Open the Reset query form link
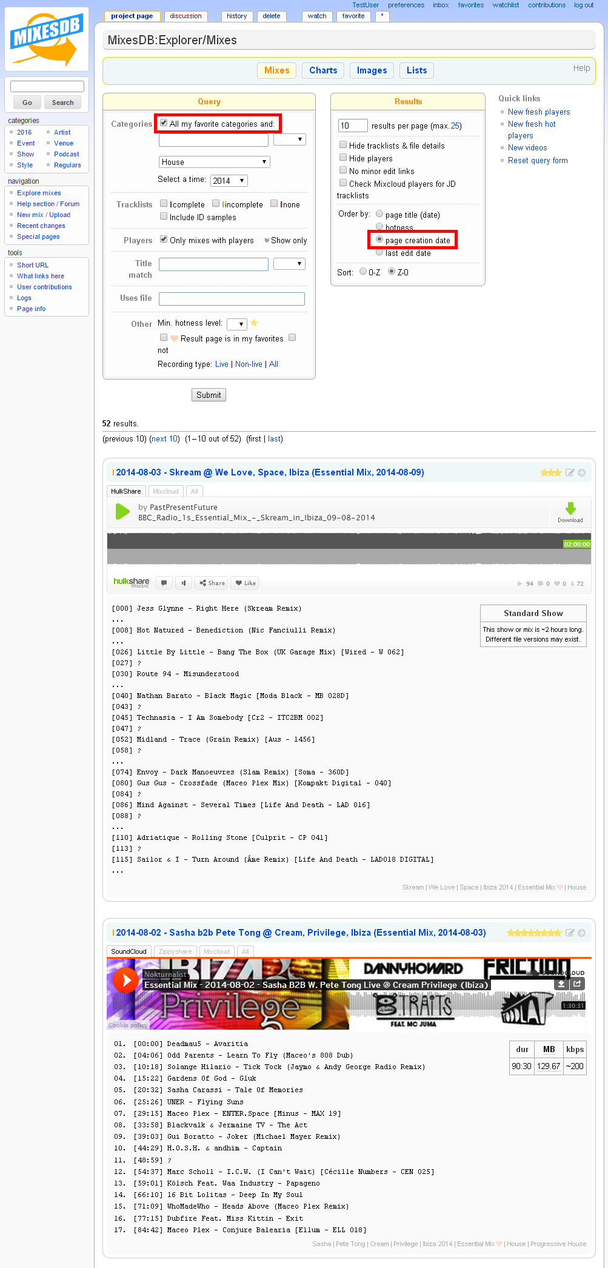Viewport: 608px width, 1268px height. pyautogui.click(x=538, y=161)
